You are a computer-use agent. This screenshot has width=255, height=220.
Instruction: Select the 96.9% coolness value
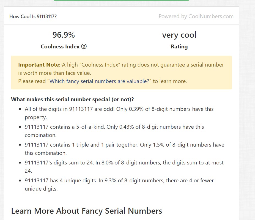[64, 35]
